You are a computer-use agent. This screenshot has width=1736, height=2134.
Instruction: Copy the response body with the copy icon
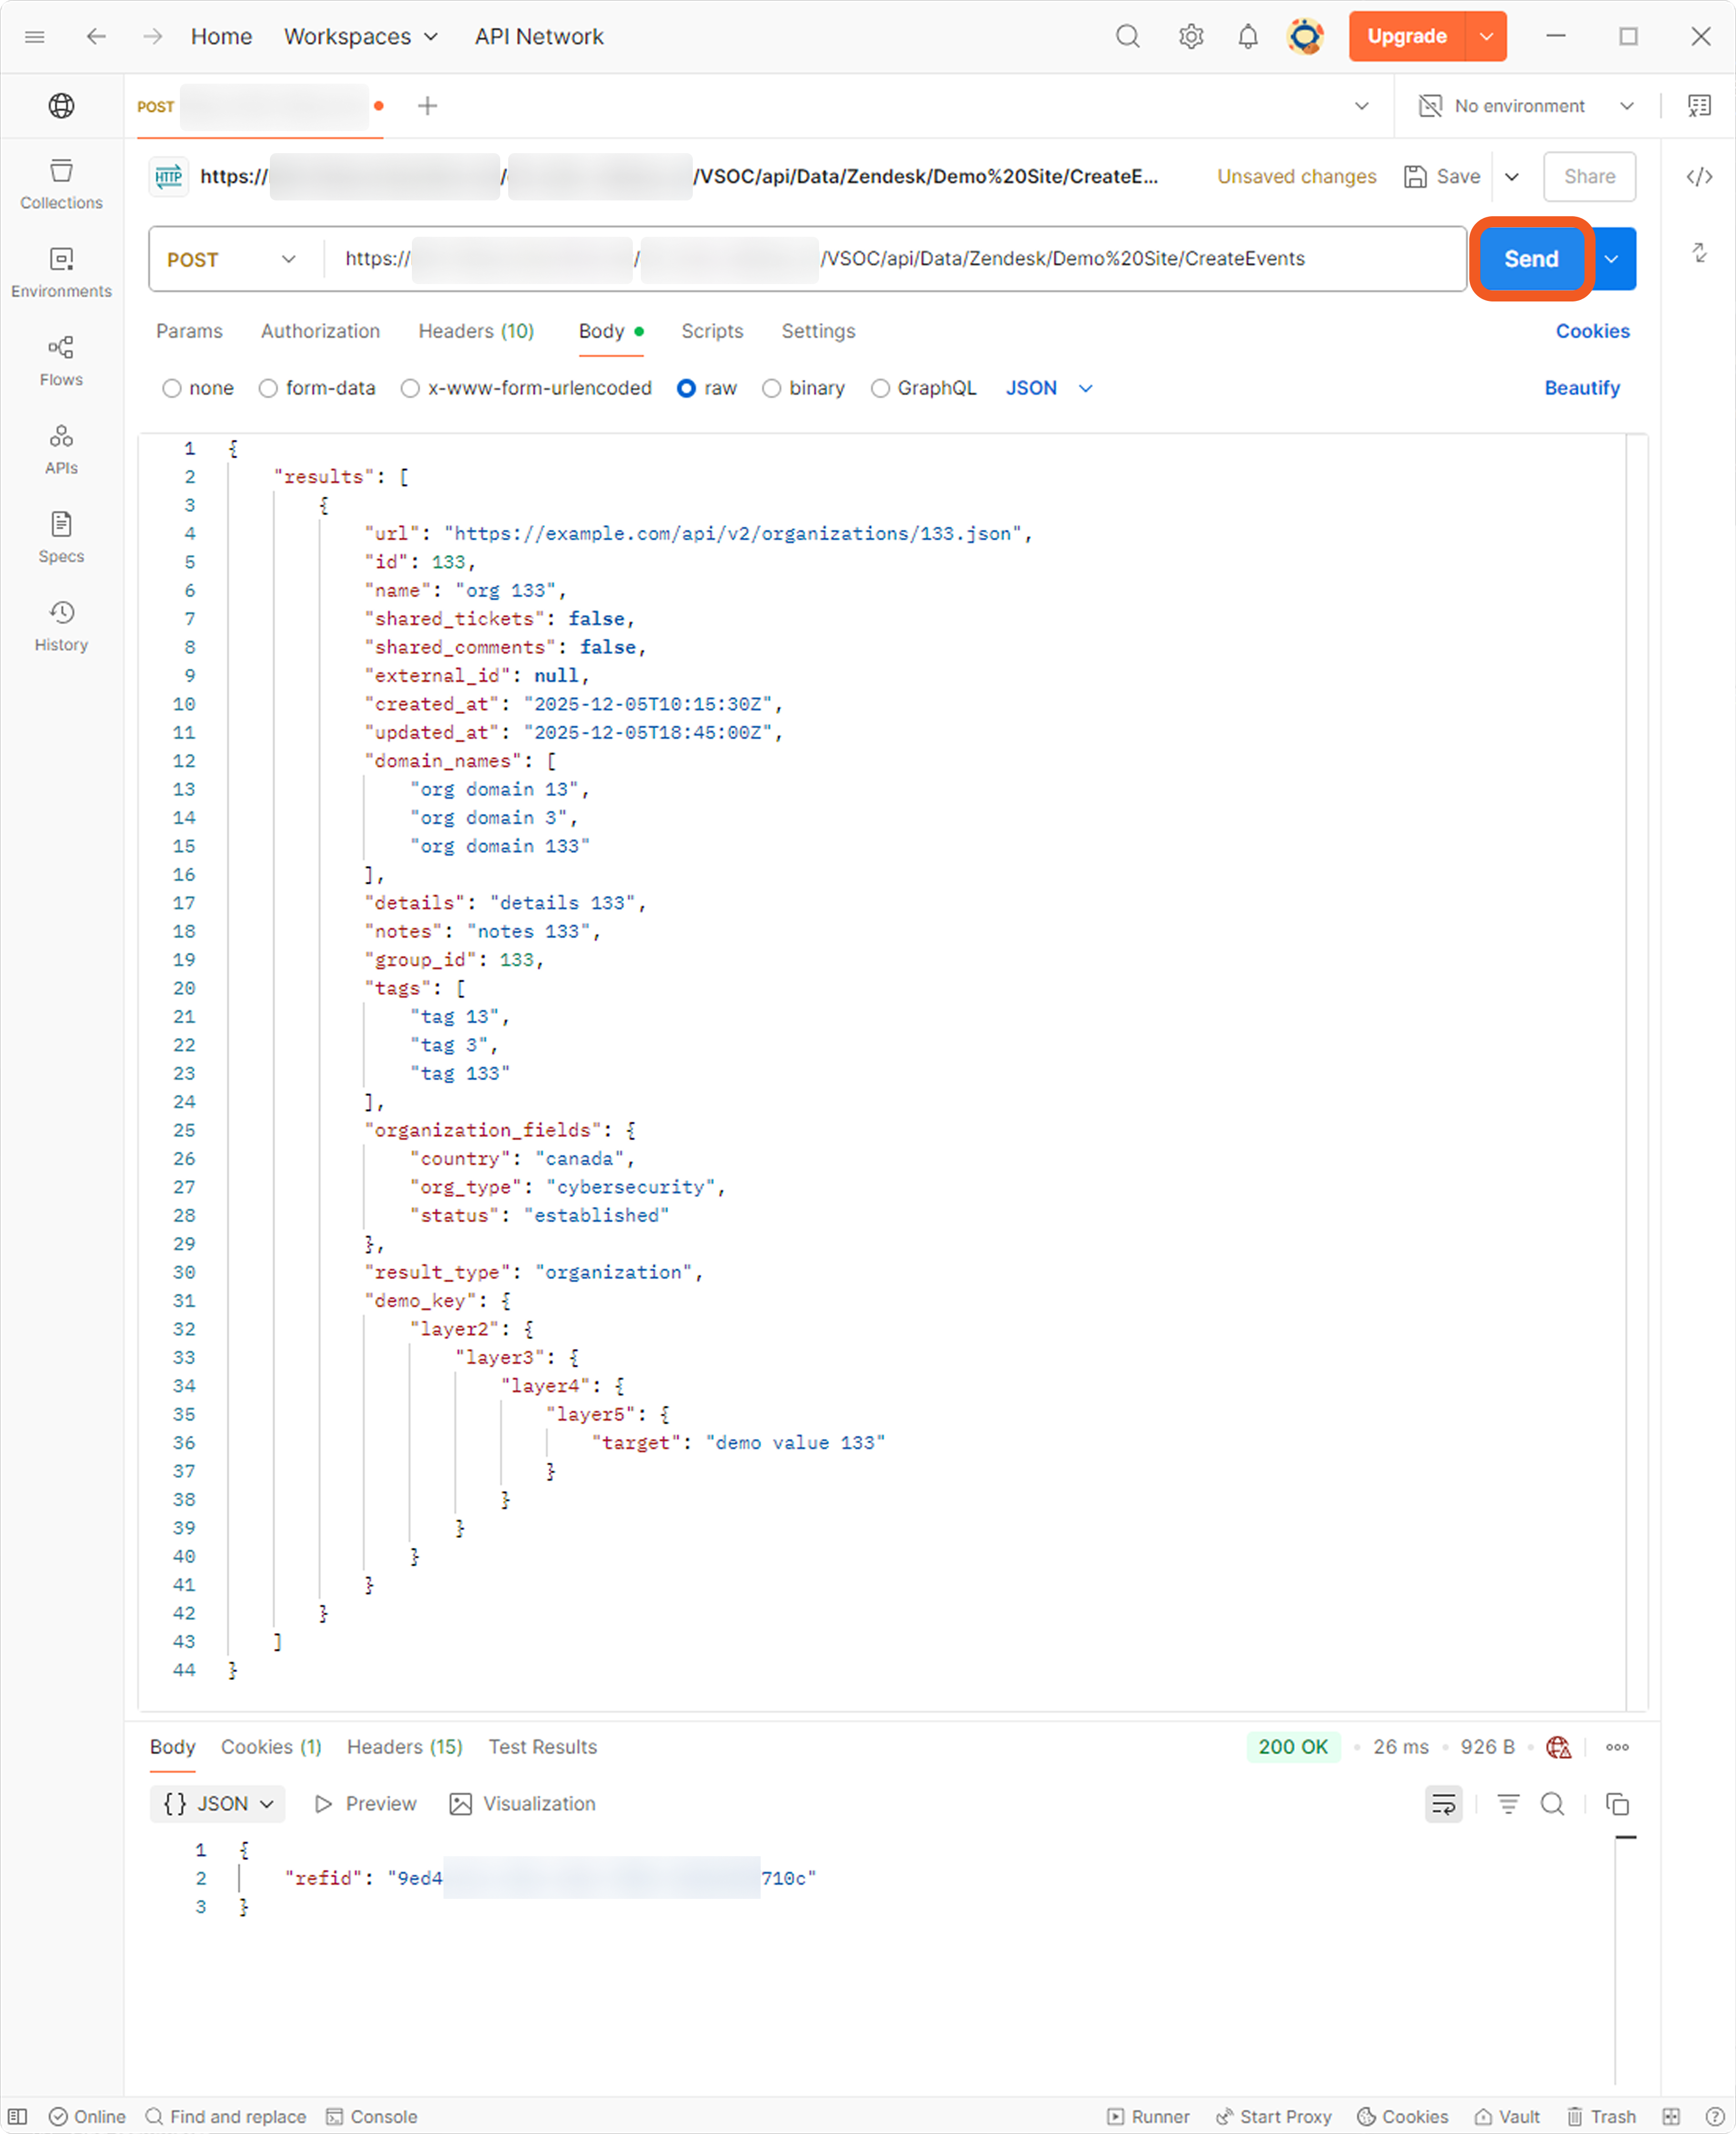click(1616, 1804)
